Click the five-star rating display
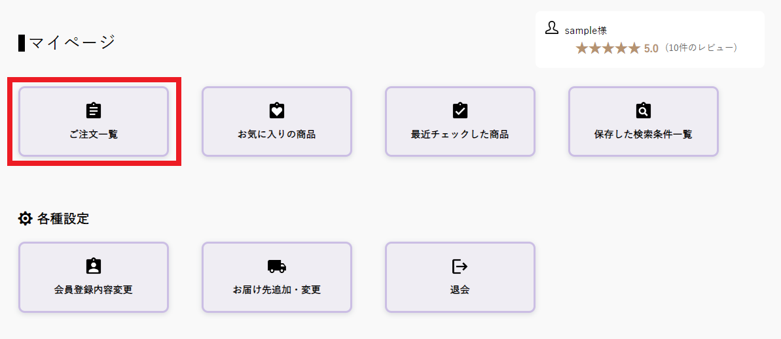 [x=608, y=48]
